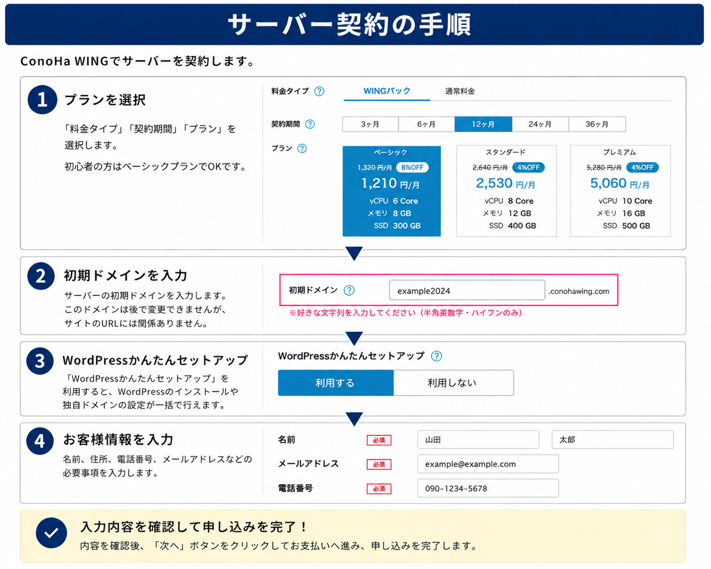The width and height of the screenshot is (711, 569).
Task: Click the .conohawing.com domain suffix
Action: (579, 291)
